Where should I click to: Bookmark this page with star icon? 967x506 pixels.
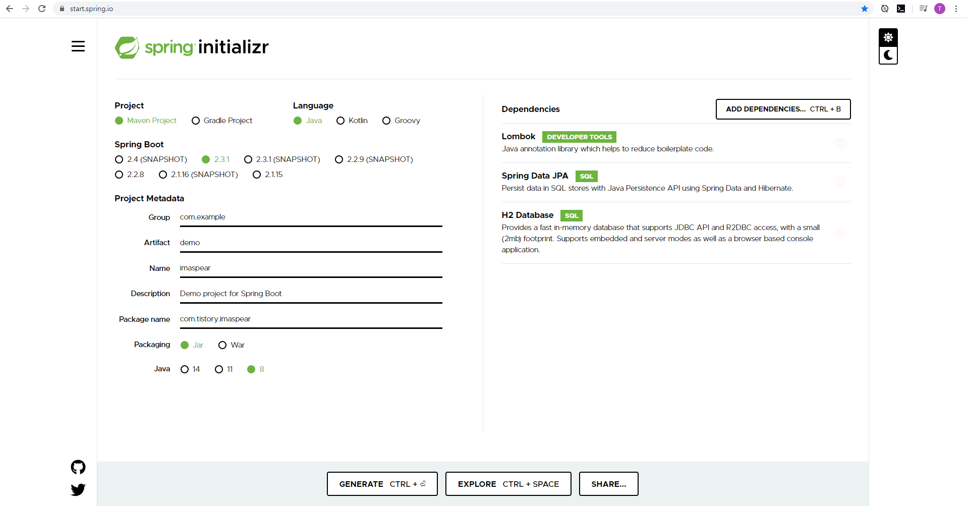(x=865, y=9)
